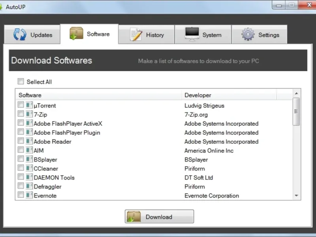The image size is (316, 237).
Task: Sort by the Developer column header
Action: pos(229,95)
